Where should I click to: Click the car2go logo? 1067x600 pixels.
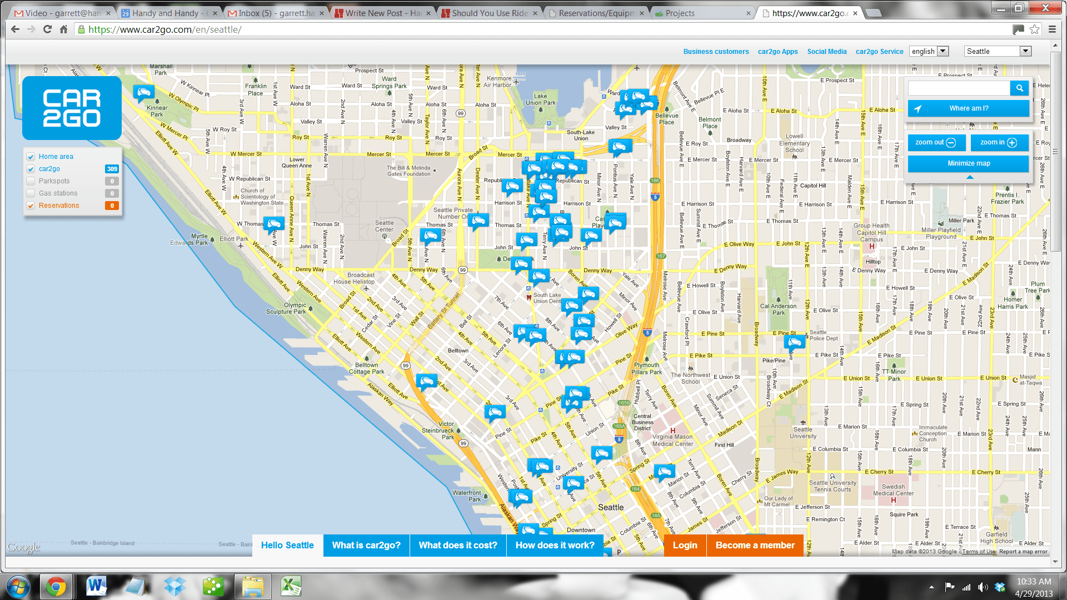pos(72,108)
